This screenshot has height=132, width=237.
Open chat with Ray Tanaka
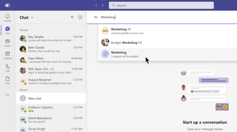[51, 39]
